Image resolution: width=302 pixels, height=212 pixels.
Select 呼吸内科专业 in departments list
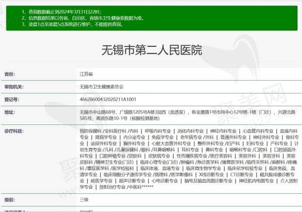pos(158,131)
